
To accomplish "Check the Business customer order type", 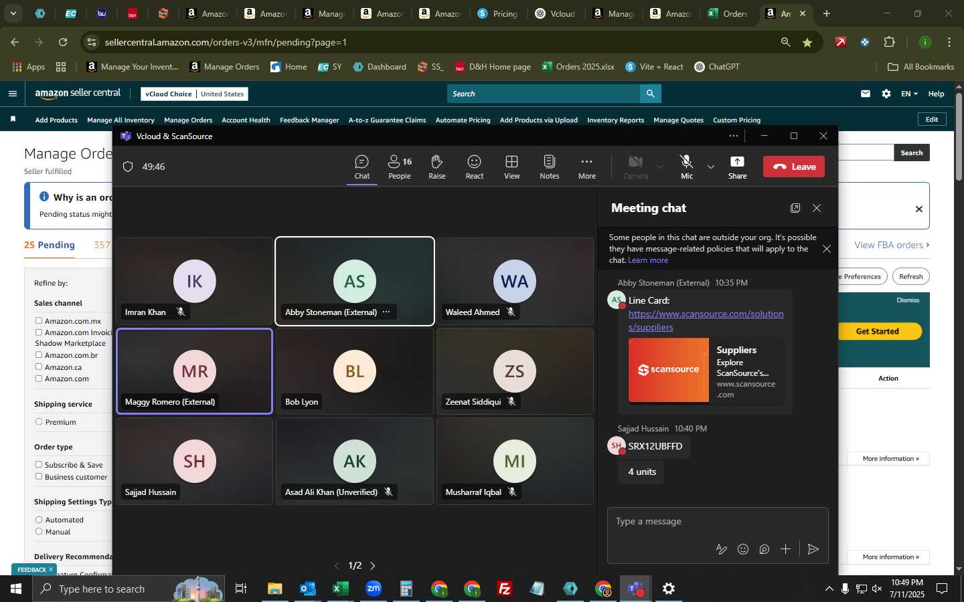I will 39,477.
